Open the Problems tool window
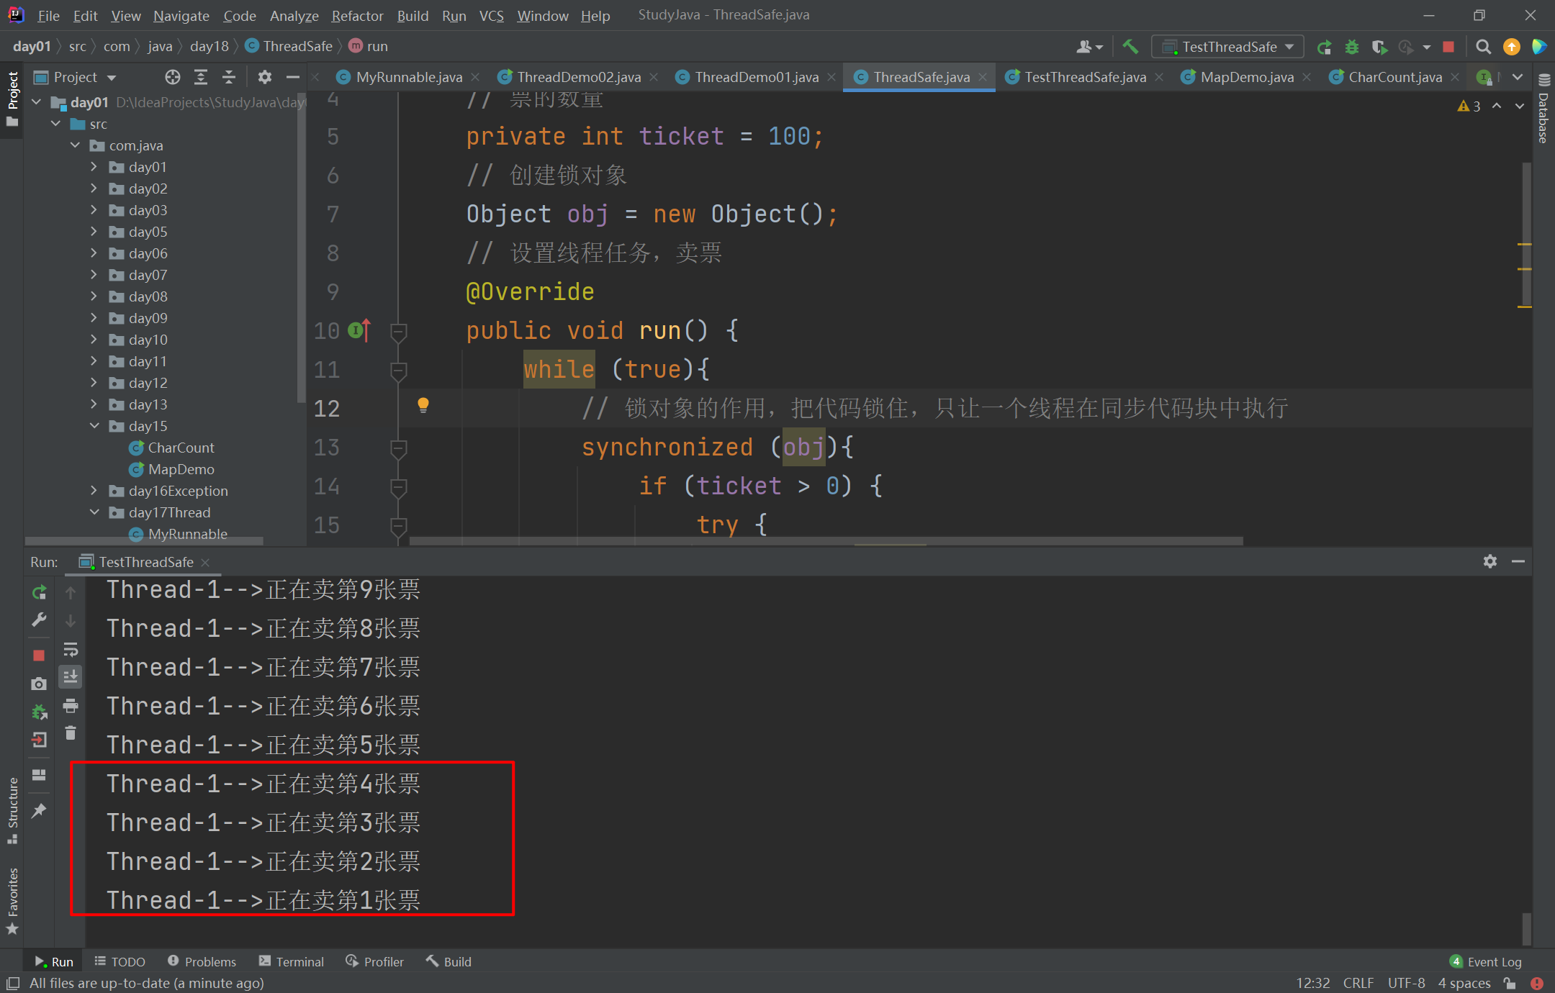1555x993 pixels. [202, 961]
